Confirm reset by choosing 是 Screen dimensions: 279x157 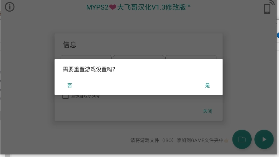[x=208, y=85]
